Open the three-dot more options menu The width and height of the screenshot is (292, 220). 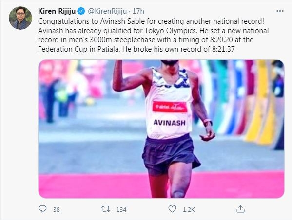pos(280,11)
